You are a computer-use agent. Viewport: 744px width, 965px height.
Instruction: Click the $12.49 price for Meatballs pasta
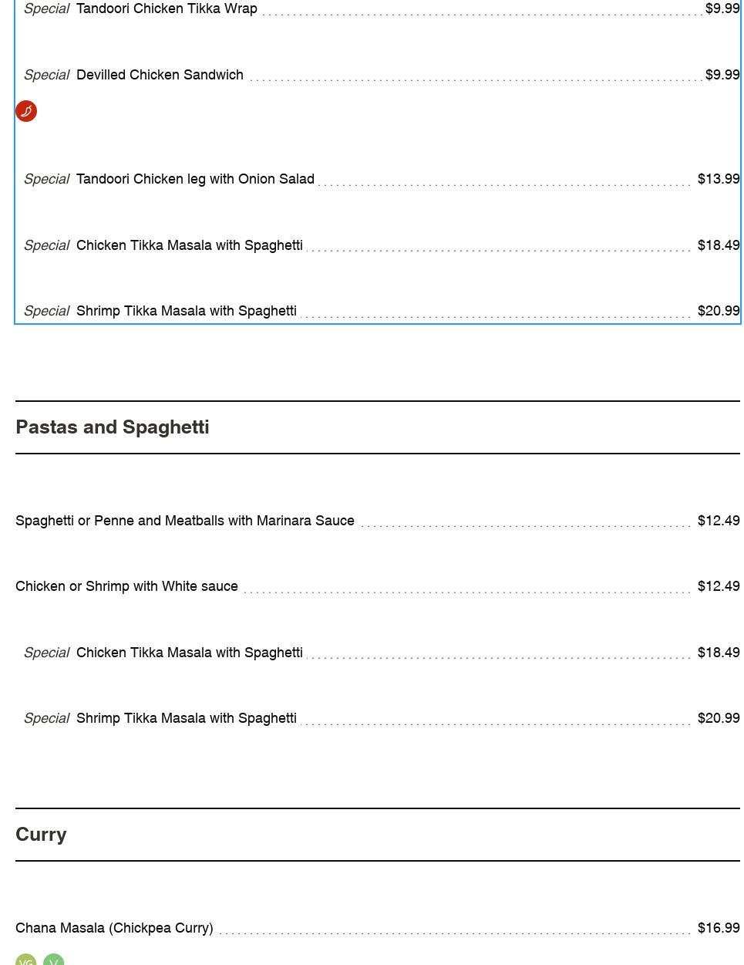(x=718, y=521)
